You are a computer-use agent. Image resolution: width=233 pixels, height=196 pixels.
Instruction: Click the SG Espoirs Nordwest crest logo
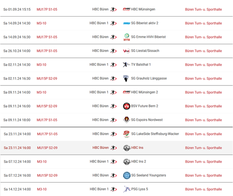pos(127,120)
